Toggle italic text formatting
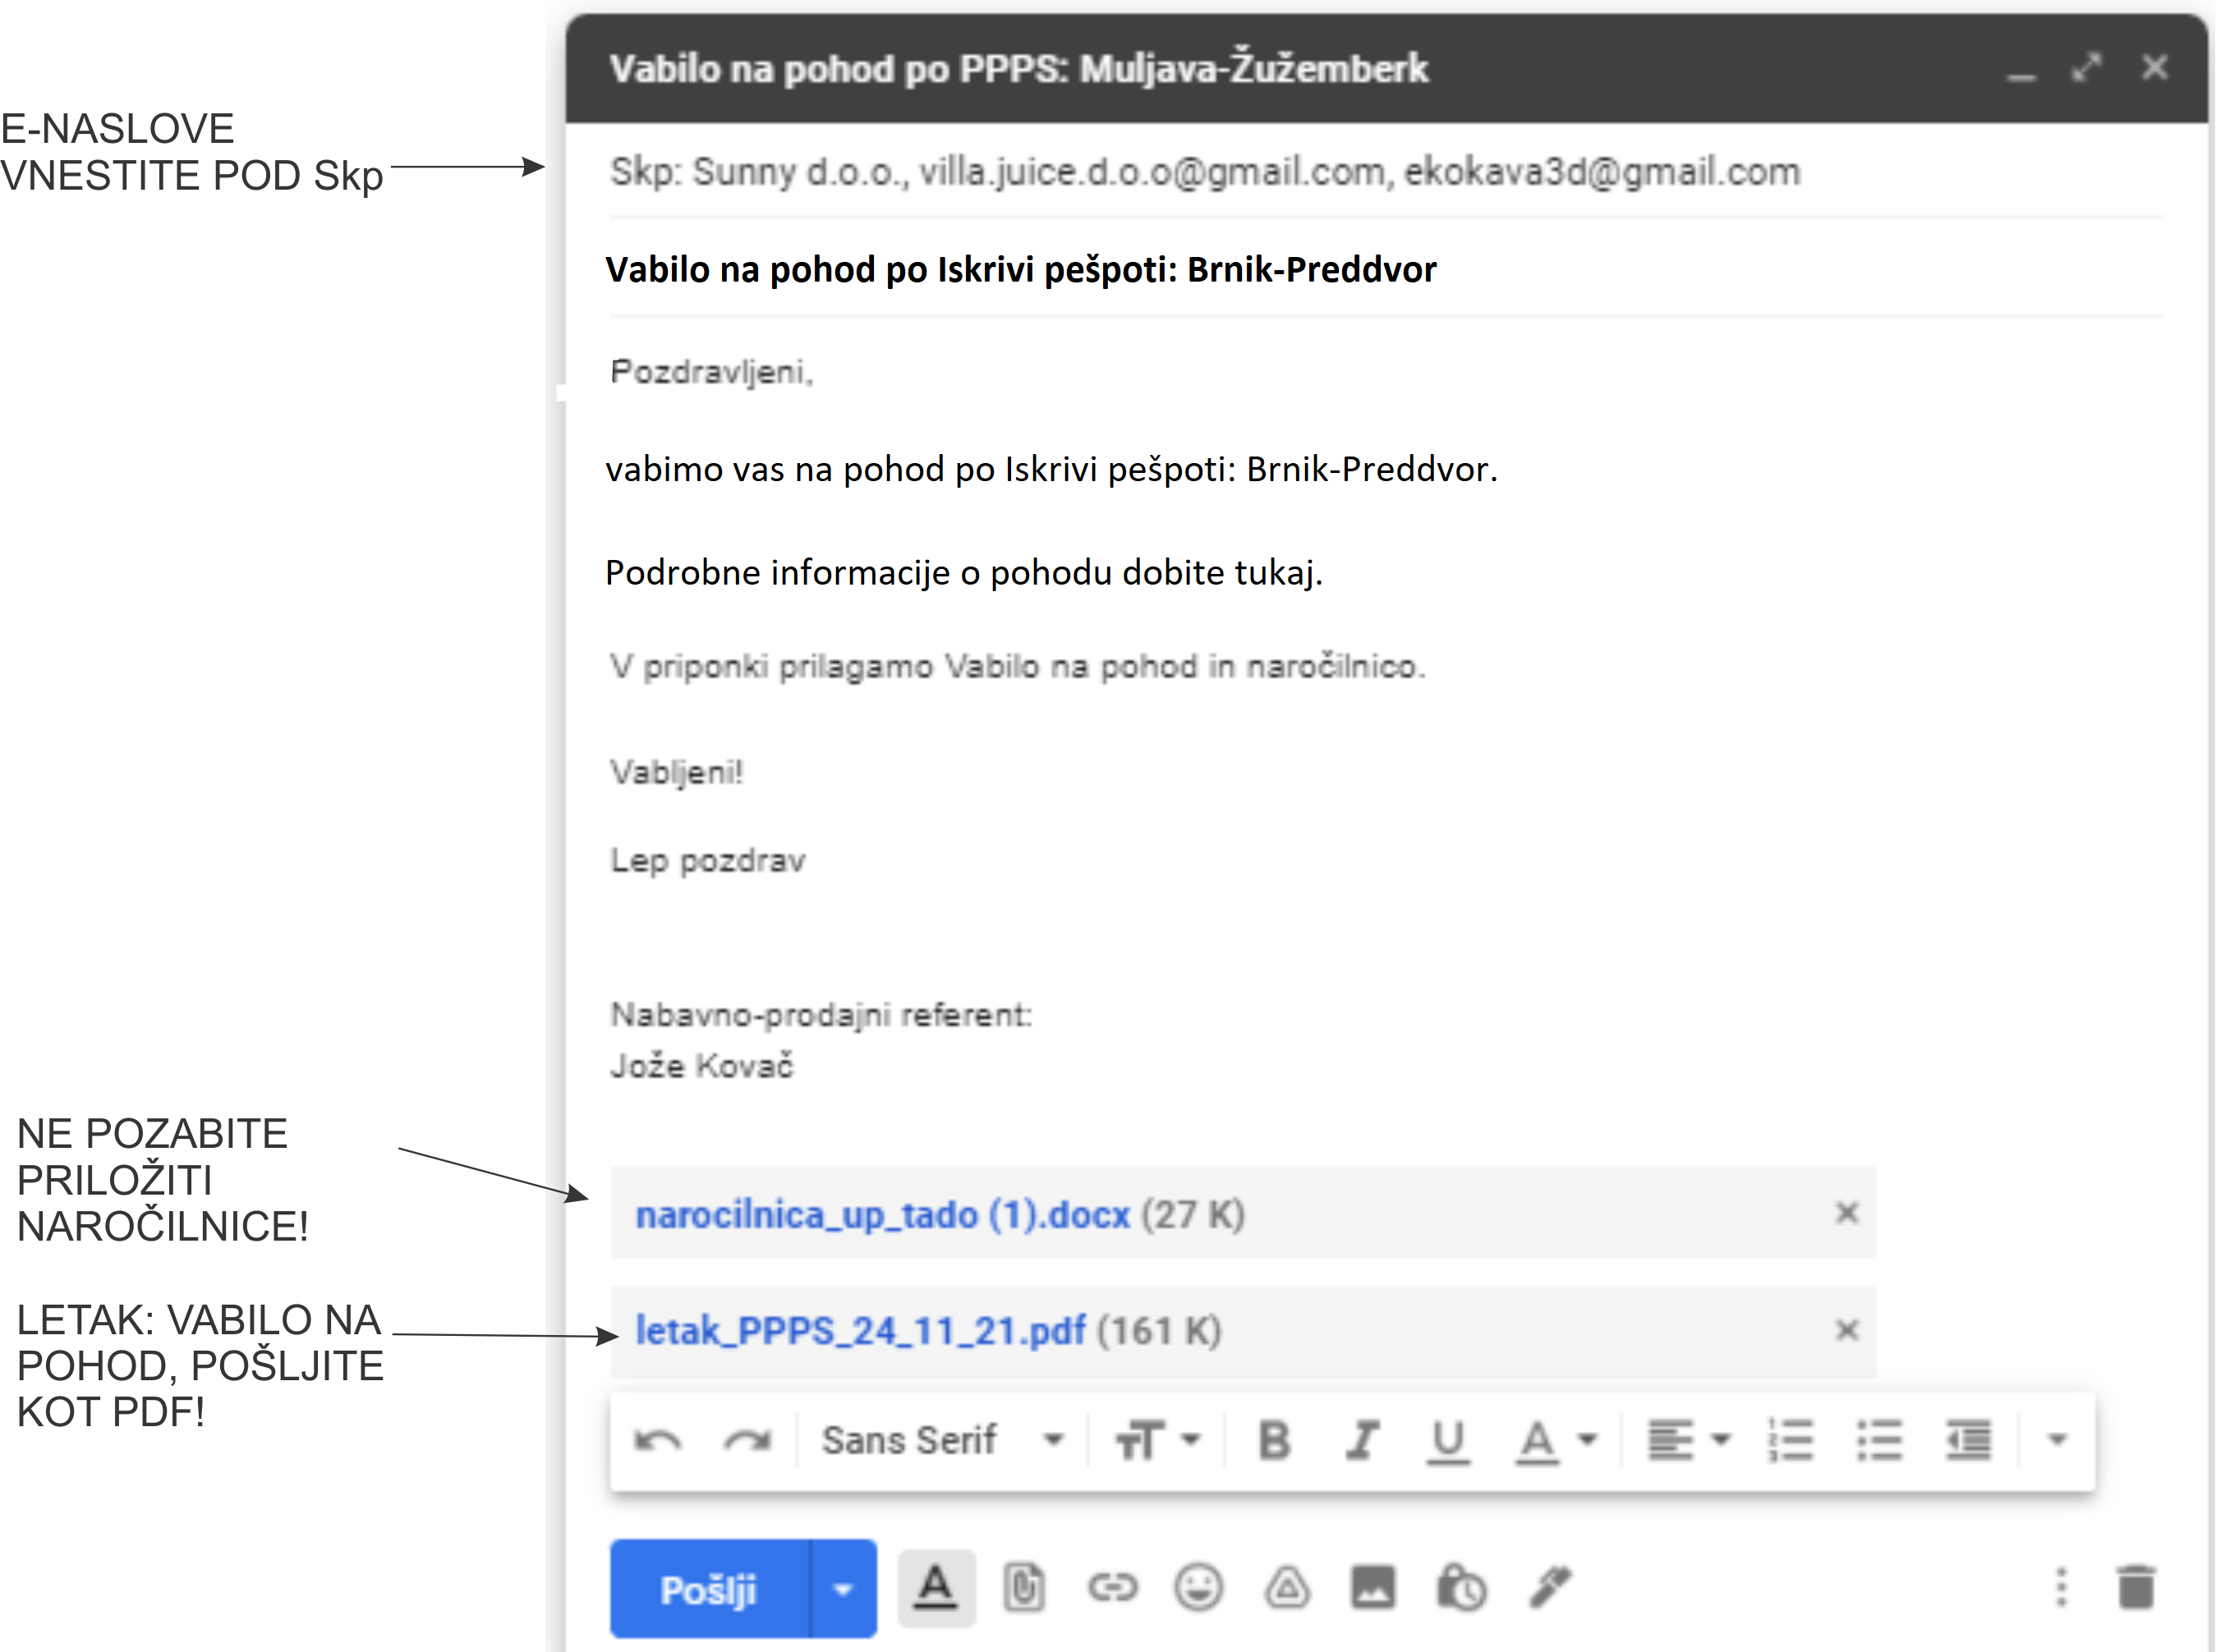This screenshot has width=2216, height=1652. pos(1362,1440)
